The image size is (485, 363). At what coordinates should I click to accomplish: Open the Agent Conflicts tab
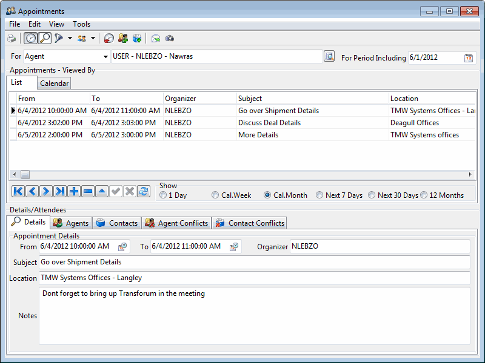point(176,223)
